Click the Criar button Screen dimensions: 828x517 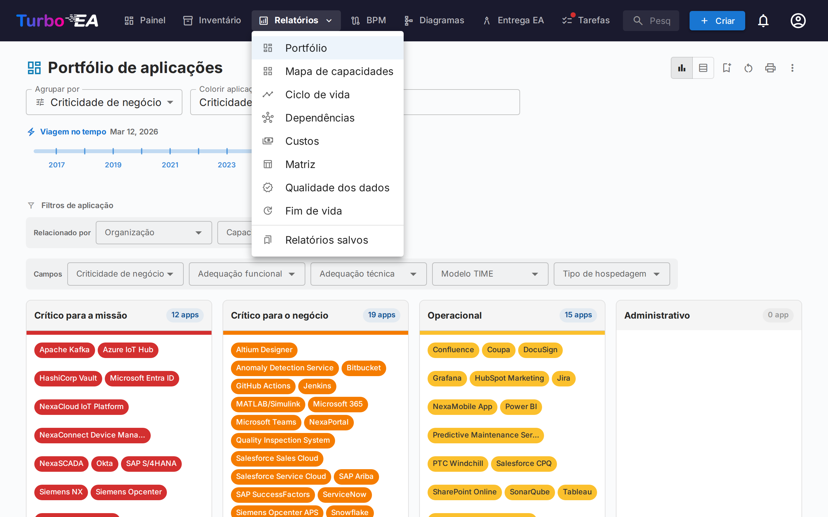(717, 20)
